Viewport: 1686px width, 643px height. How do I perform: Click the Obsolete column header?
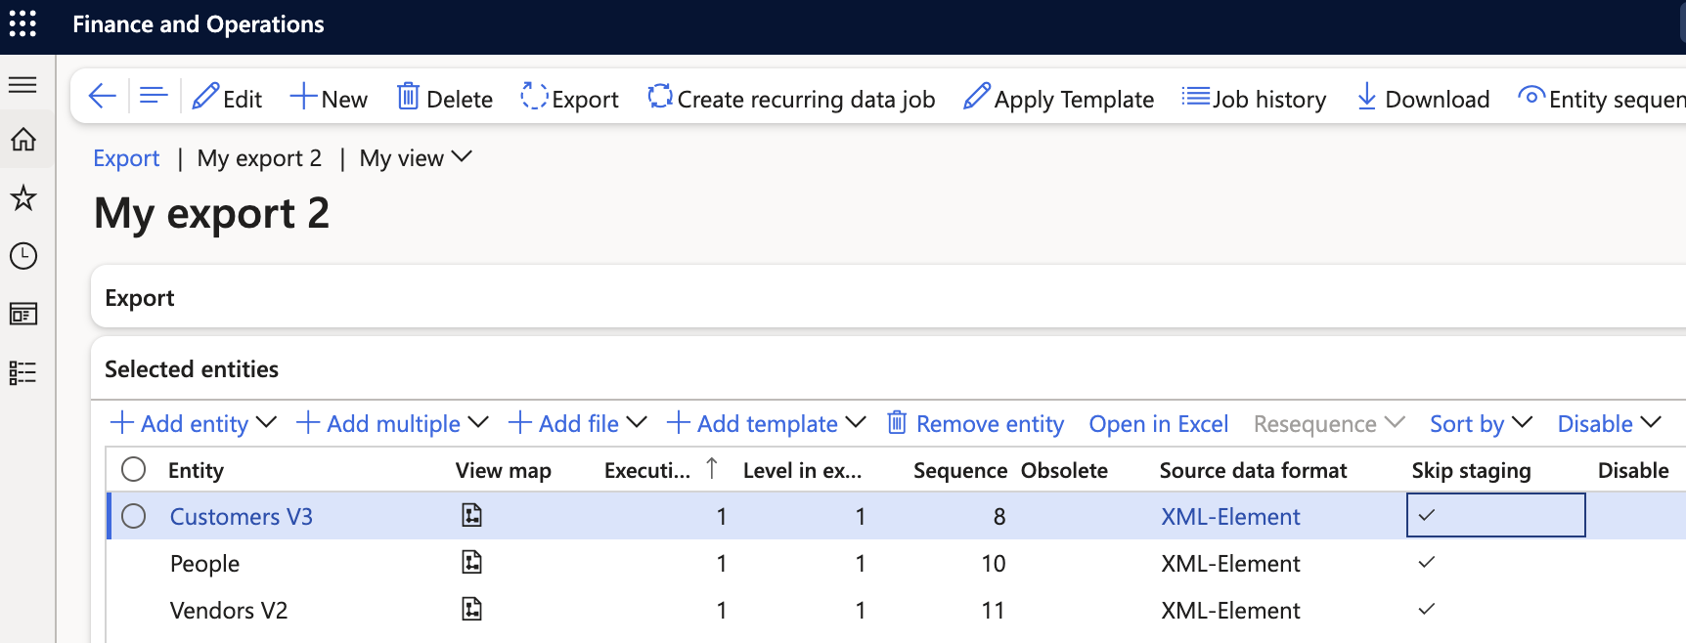(x=1064, y=470)
